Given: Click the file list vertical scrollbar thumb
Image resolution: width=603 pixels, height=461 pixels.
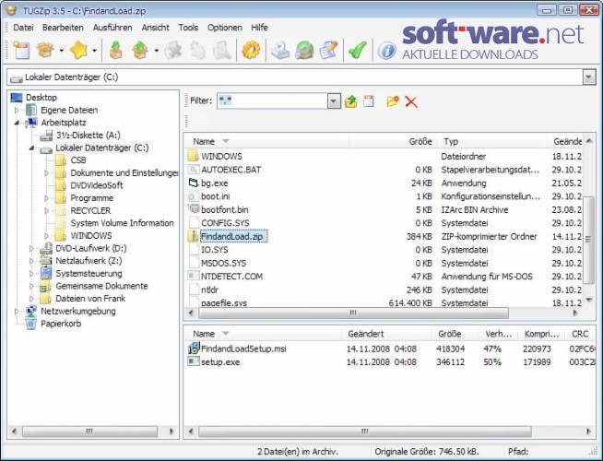Looking at the screenshot, I should pos(588,240).
